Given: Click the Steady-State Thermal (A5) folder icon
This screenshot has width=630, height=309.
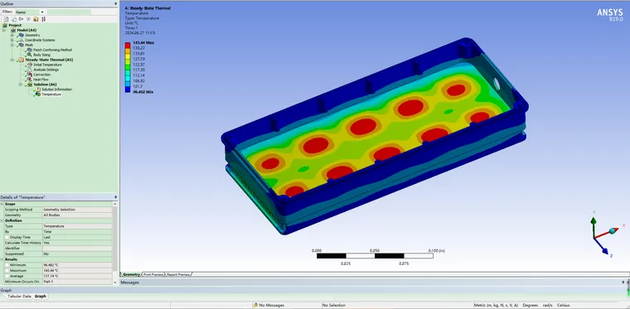Looking at the screenshot, I should pos(21,60).
